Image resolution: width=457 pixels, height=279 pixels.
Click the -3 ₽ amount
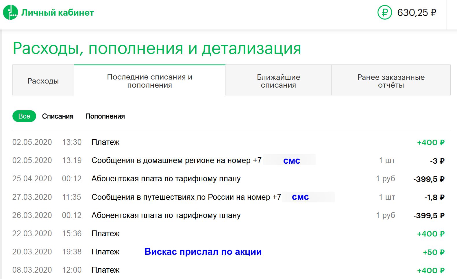click(x=437, y=161)
